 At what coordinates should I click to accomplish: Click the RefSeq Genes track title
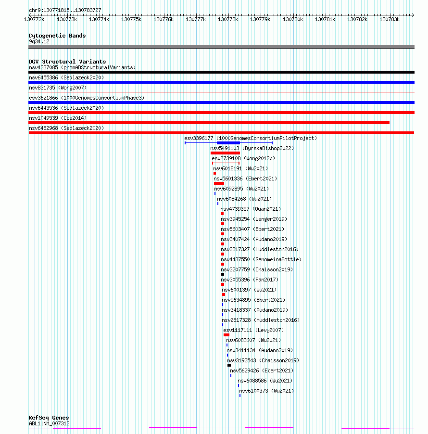point(49,418)
